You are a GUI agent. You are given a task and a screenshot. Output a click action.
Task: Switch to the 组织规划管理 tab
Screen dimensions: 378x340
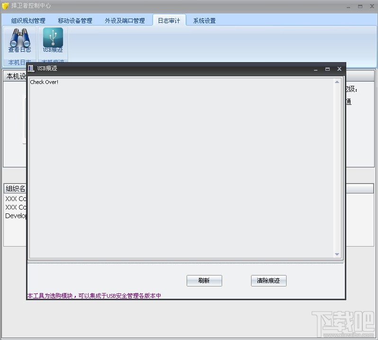tap(28, 21)
